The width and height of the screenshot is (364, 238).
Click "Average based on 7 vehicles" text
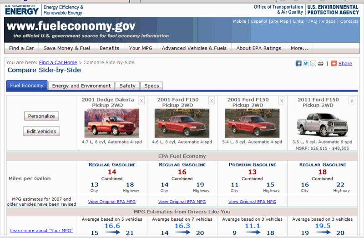click(x=182, y=219)
